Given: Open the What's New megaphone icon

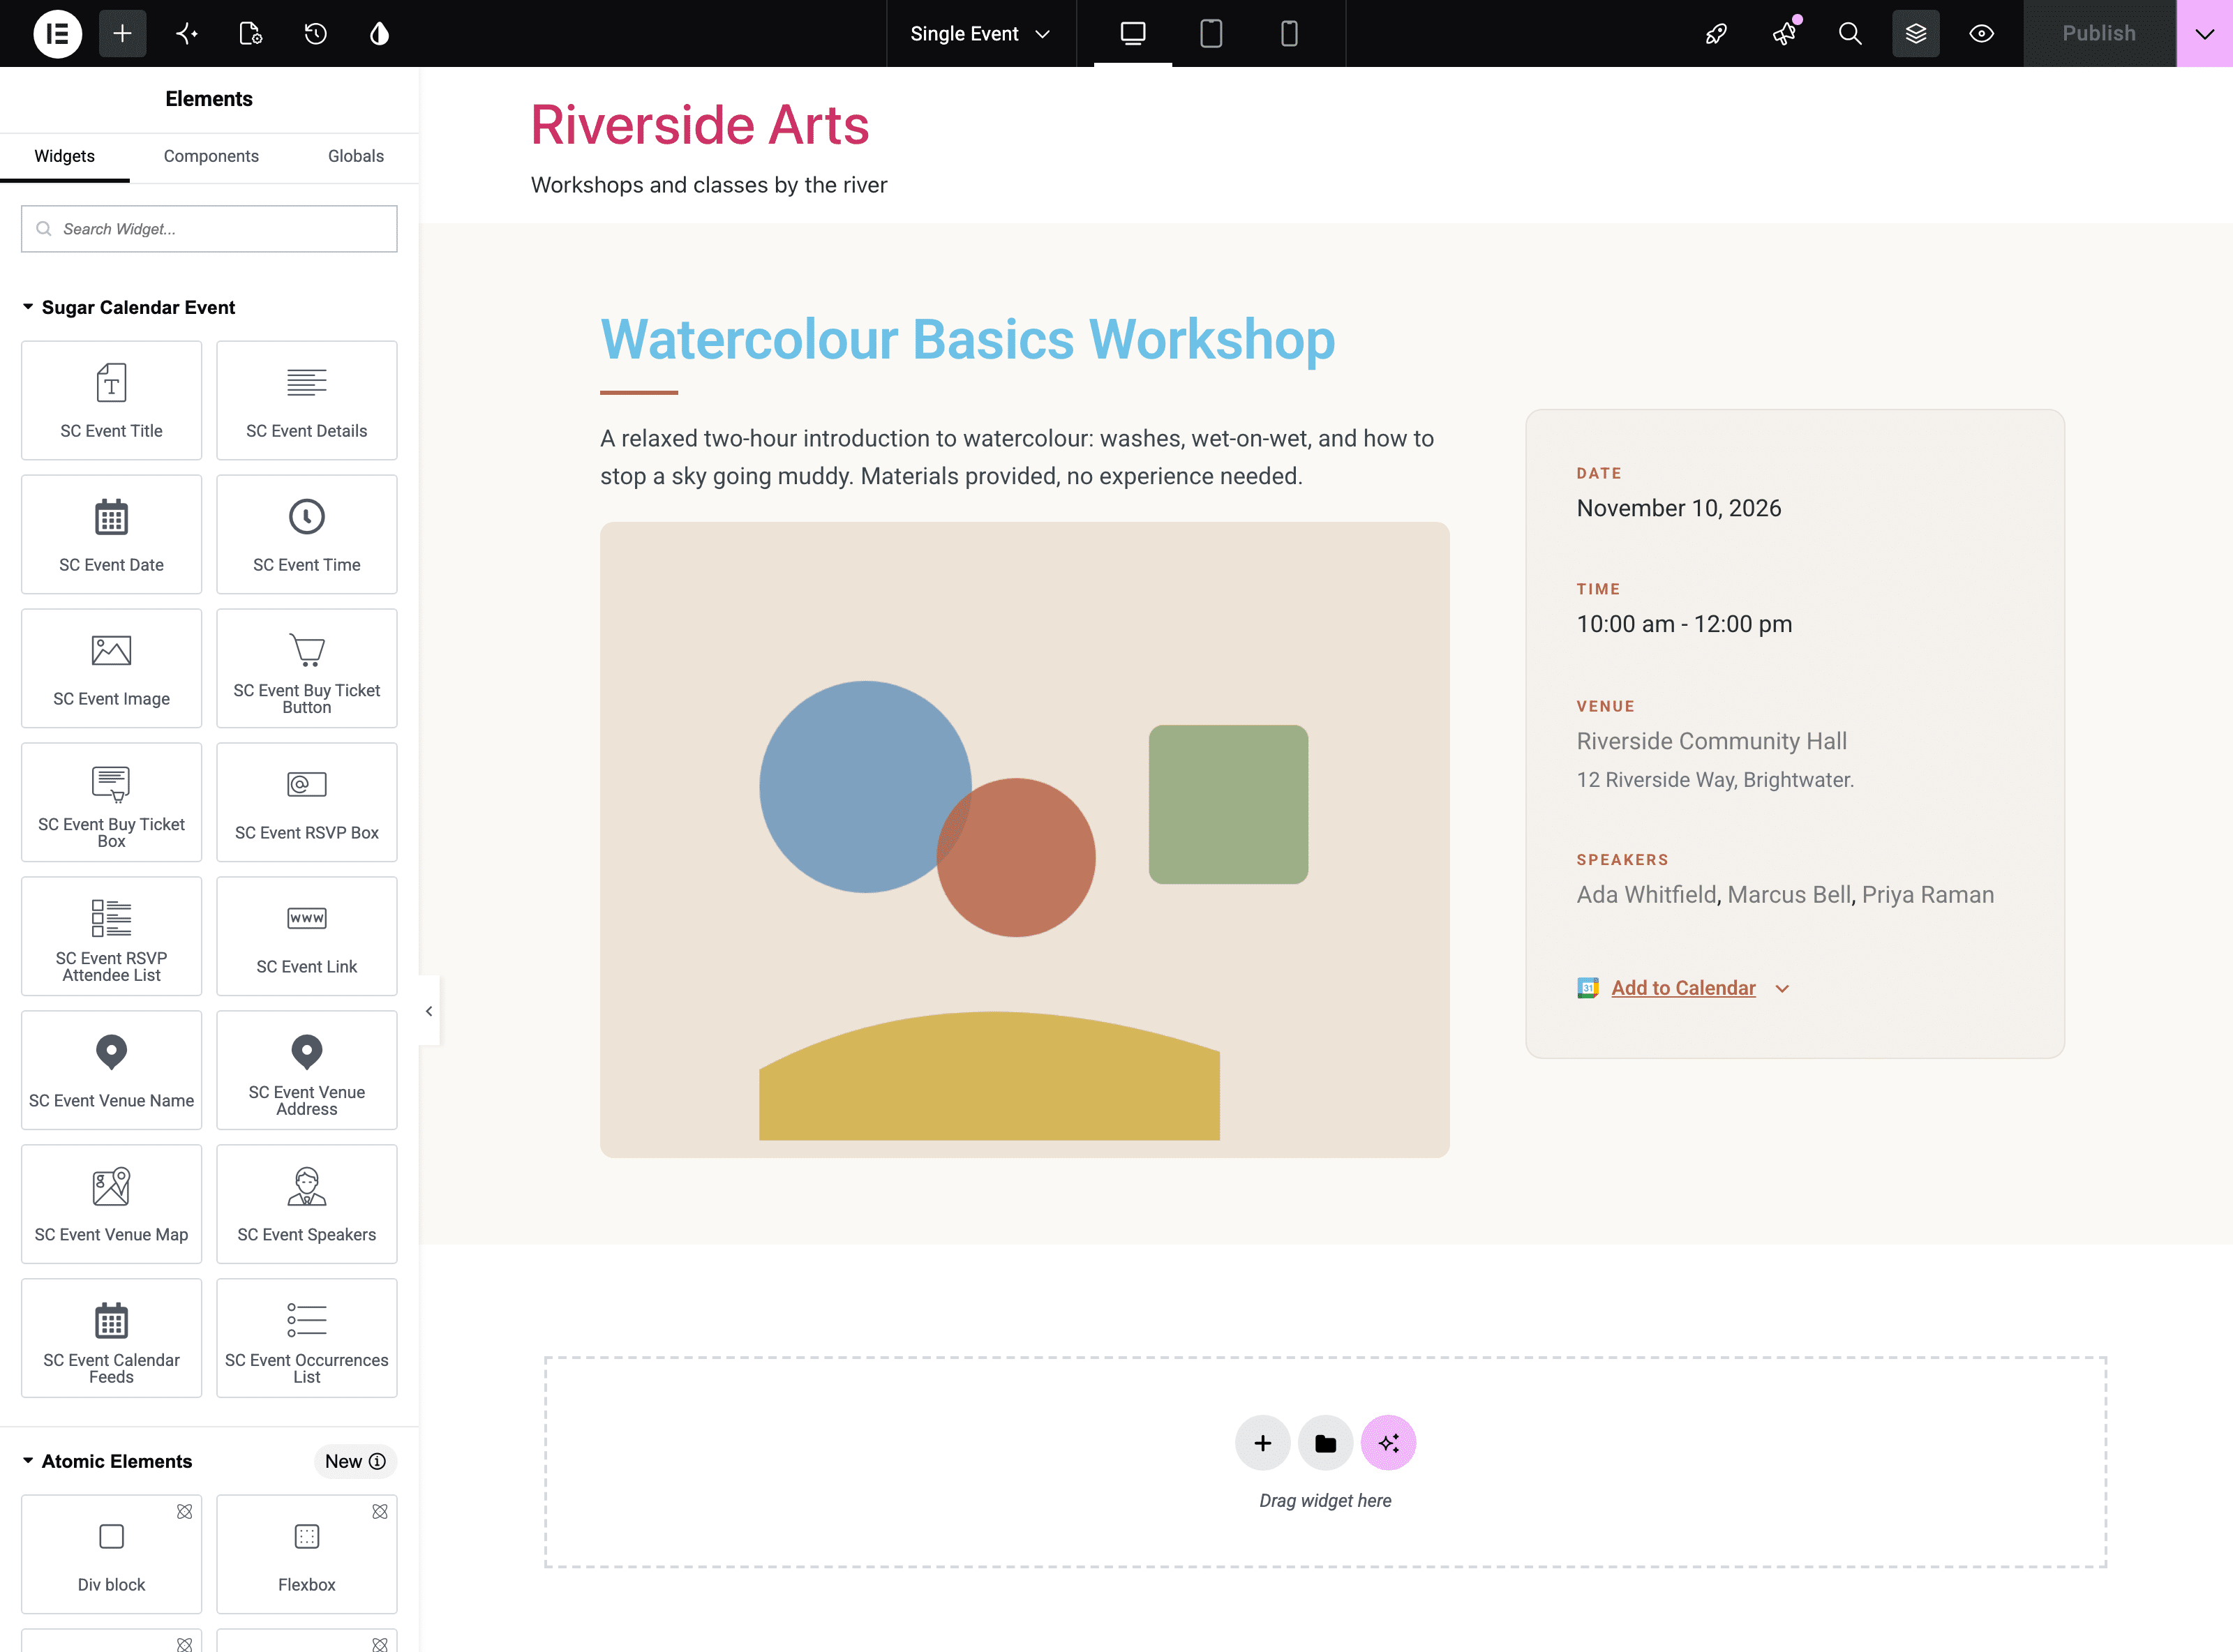Looking at the screenshot, I should point(1784,34).
